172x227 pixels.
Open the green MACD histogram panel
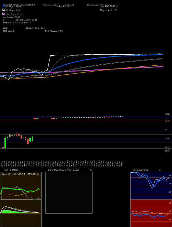21,213
